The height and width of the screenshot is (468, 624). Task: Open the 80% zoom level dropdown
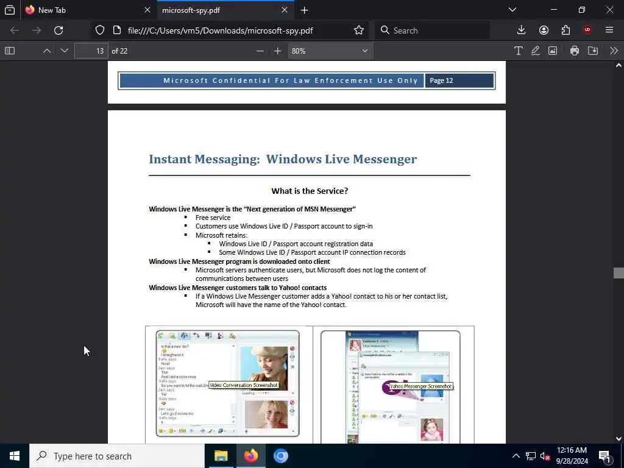(x=330, y=51)
